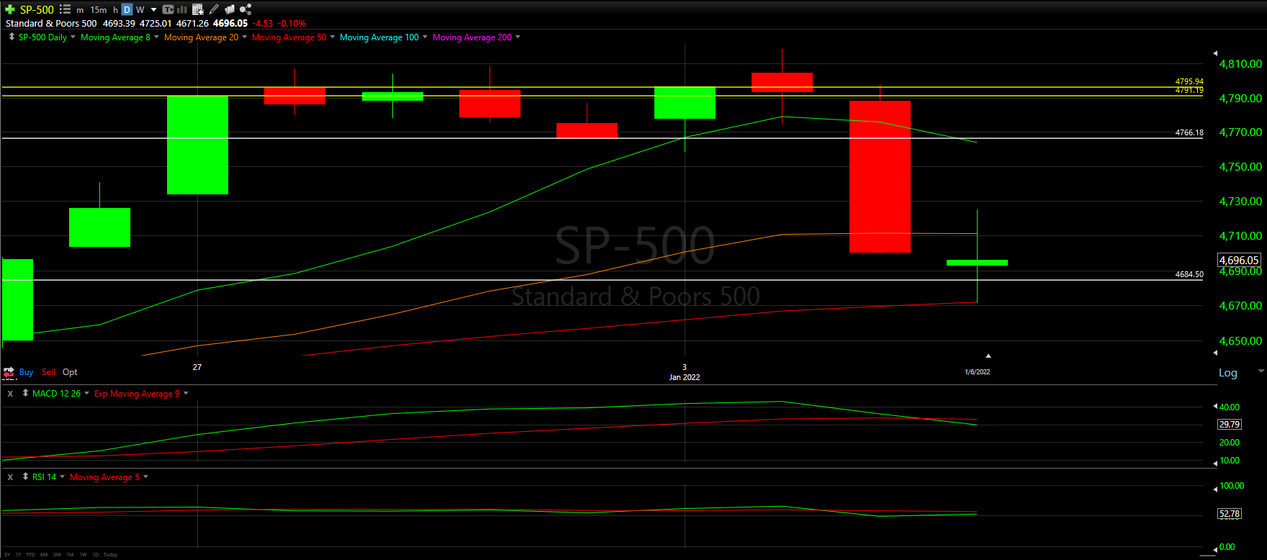Select the 6M range at the bottom
Viewport: 1267px width, 560px height.
point(44,555)
